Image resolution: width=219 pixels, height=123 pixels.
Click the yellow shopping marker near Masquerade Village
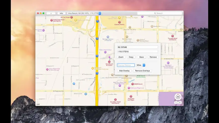tap(76, 20)
